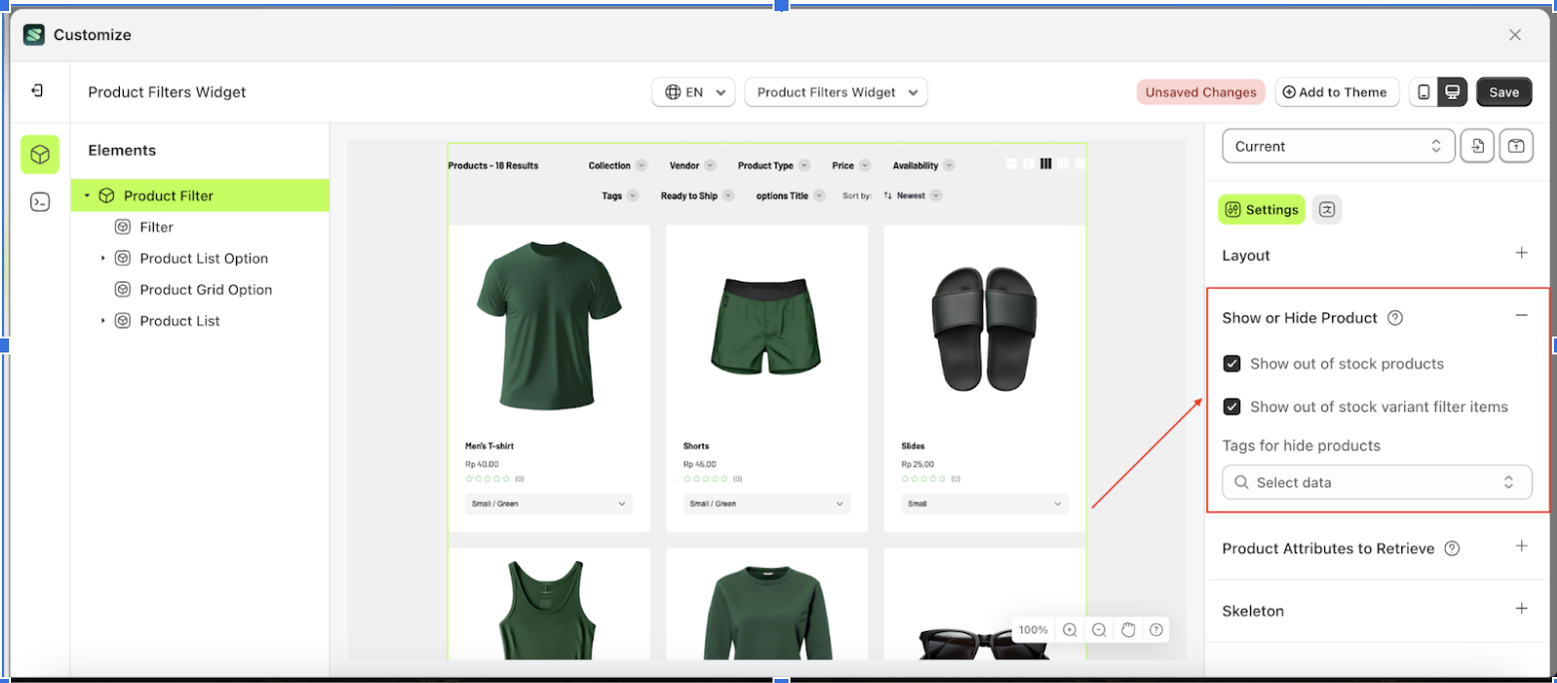Click the Tags for hide products field
Screen dimensions: 1557x683
pos(1376,482)
